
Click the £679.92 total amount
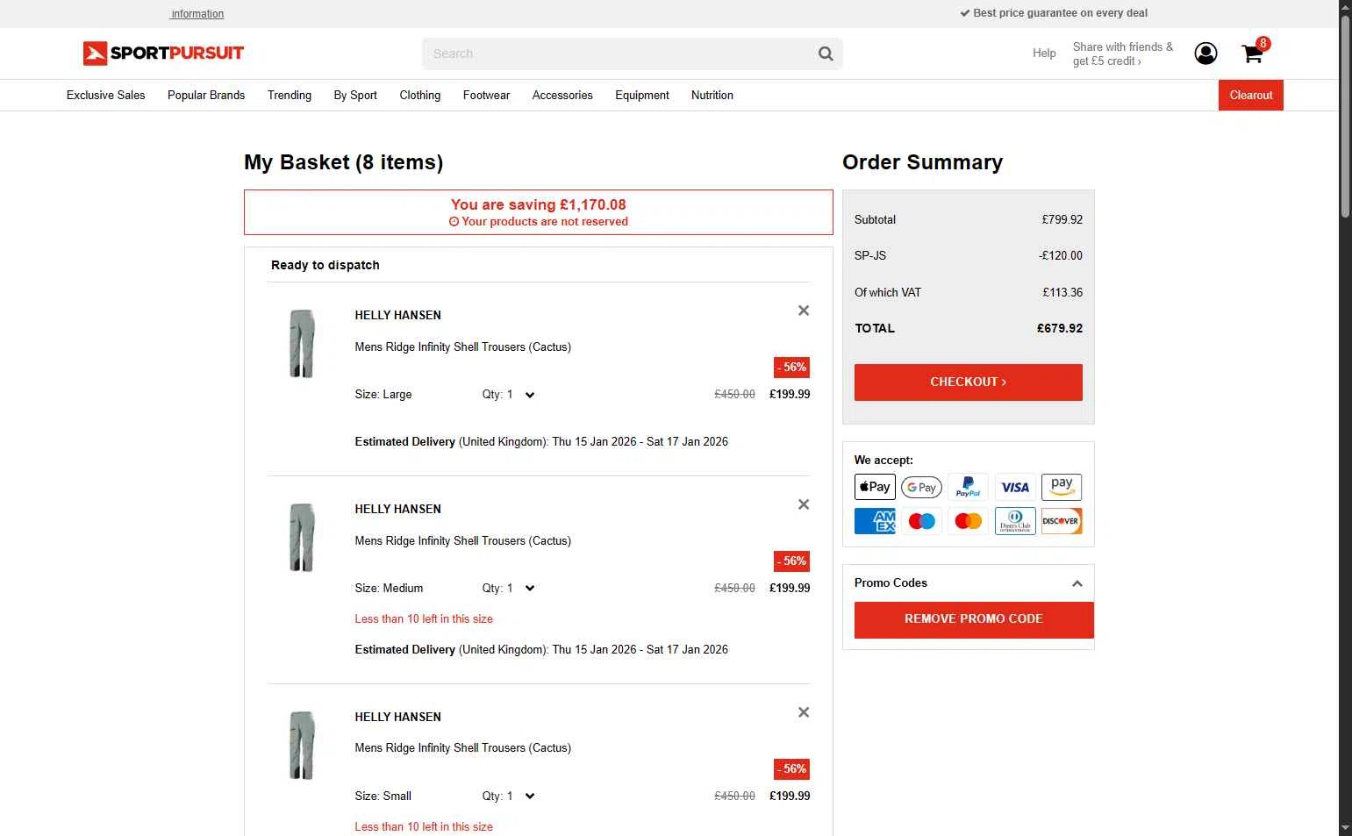[x=1060, y=328]
